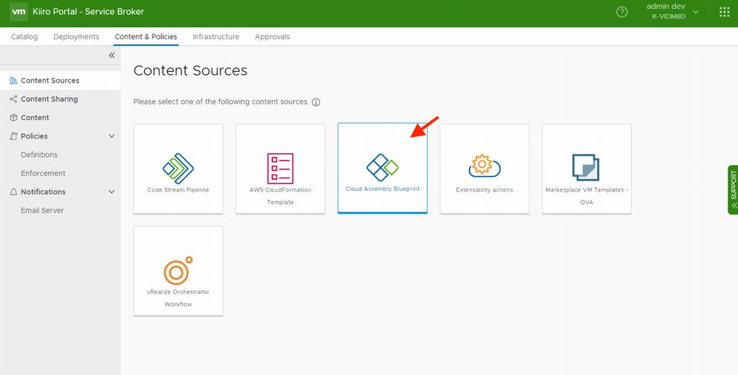Click the Extensibility actions label
The image size is (738, 375).
[x=484, y=190]
